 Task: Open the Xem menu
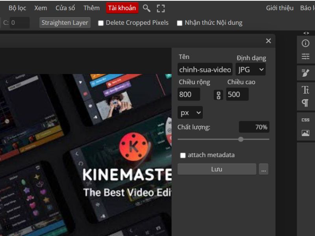(x=41, y=8)
